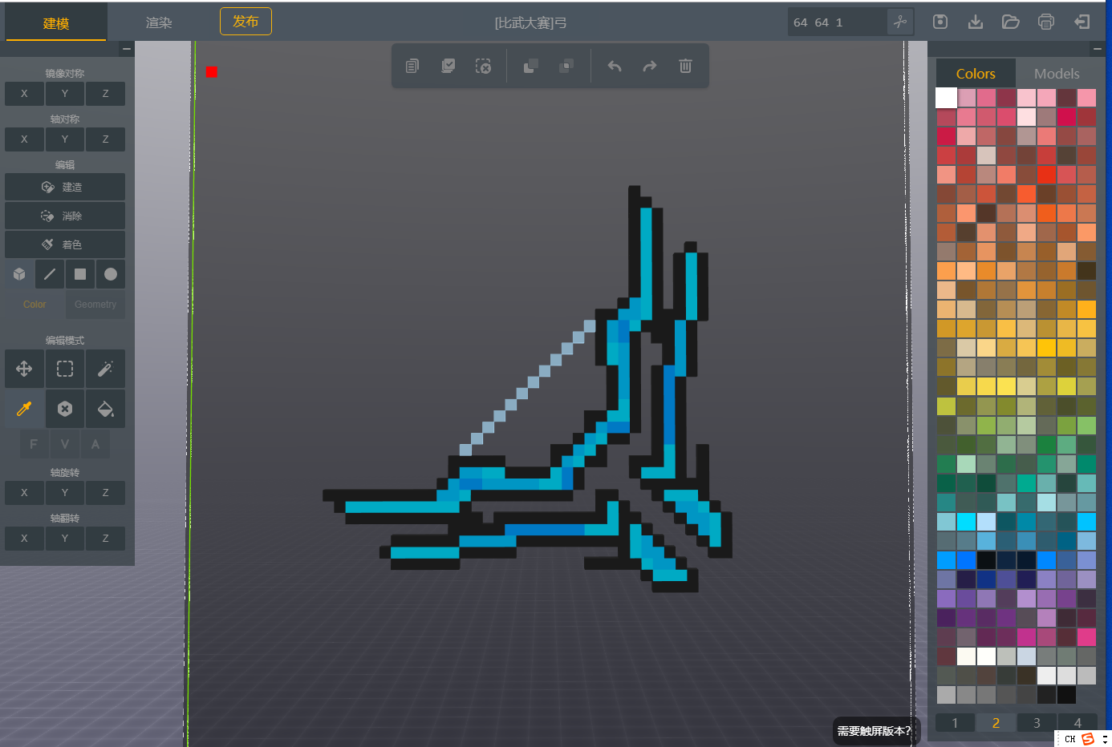Go to palette page 4
This screenshot has height=747, width=1112.
[1078, 723]
